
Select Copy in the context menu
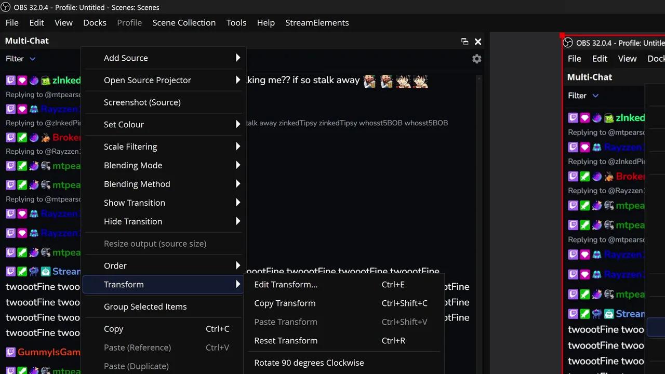(163, 329)
